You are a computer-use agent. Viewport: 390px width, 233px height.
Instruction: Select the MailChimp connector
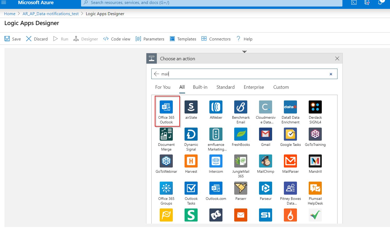266,164
